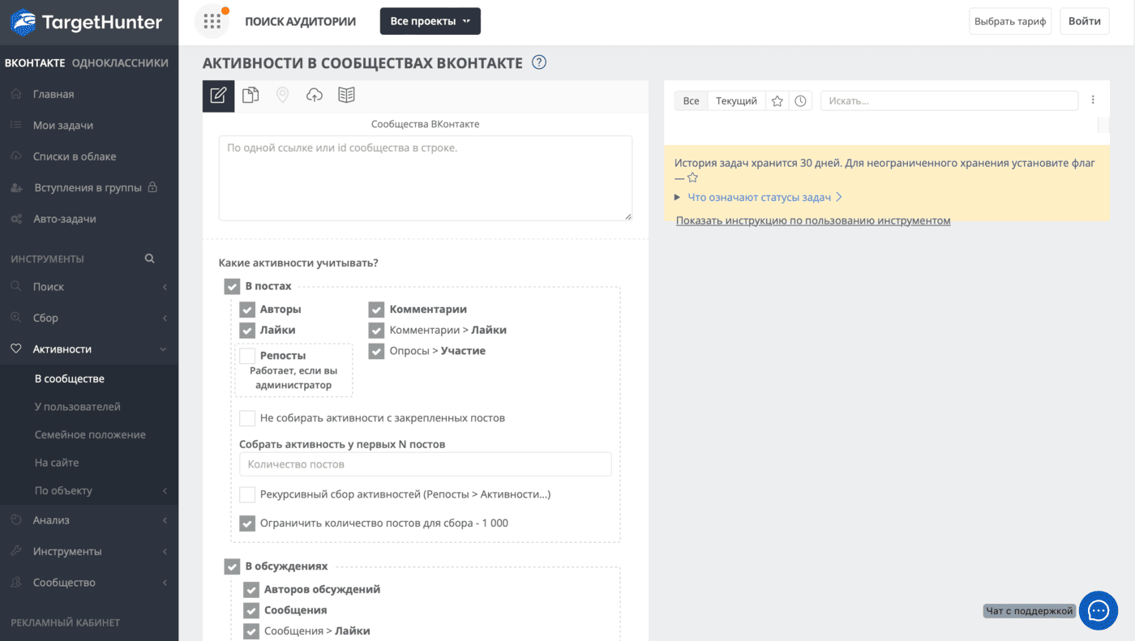Select the open book icon tab
The image size is (1135, 641).
346,96
